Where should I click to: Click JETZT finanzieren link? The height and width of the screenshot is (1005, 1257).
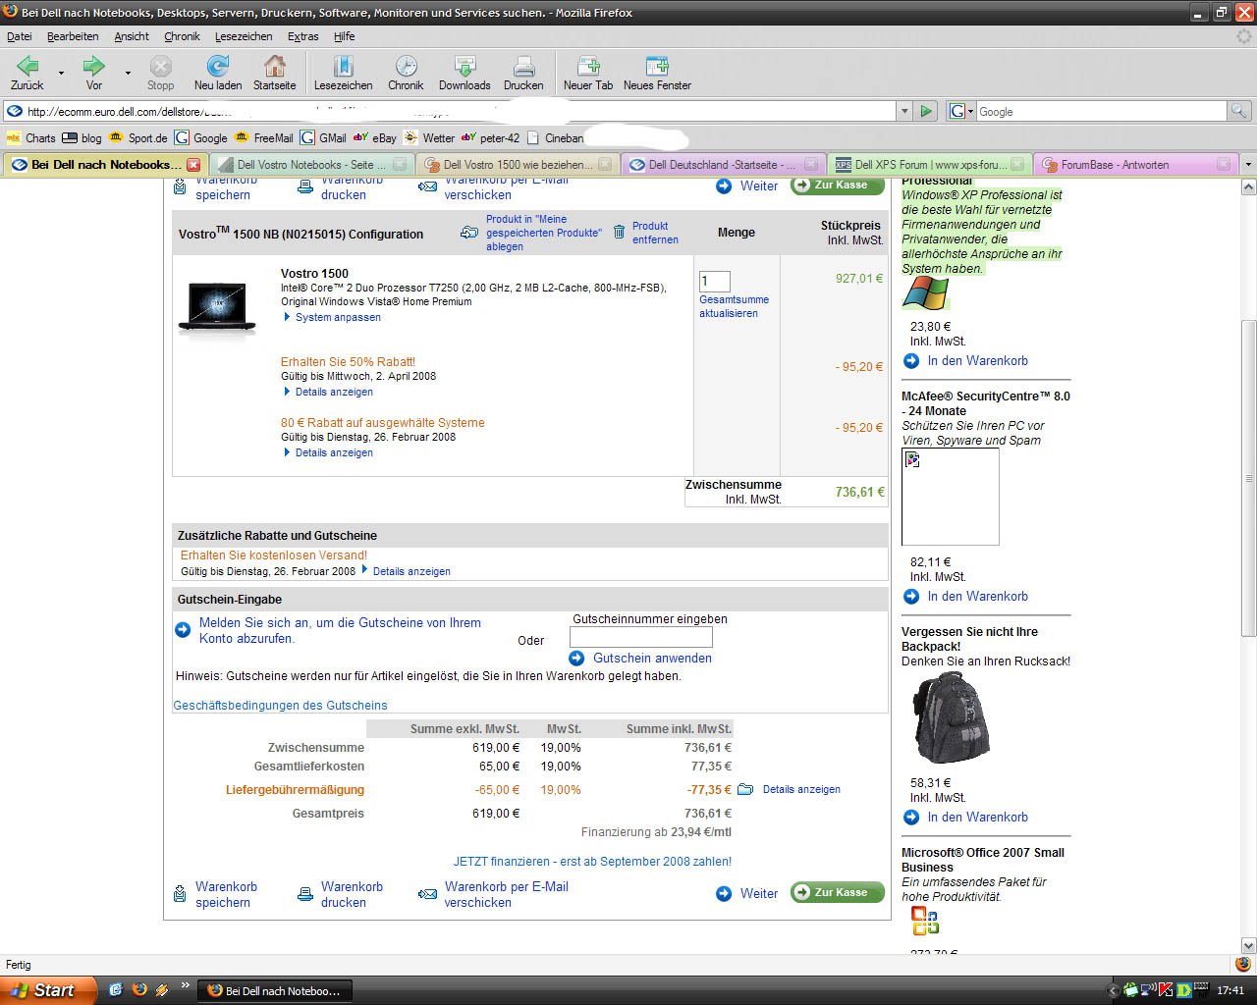coord(592,861)
